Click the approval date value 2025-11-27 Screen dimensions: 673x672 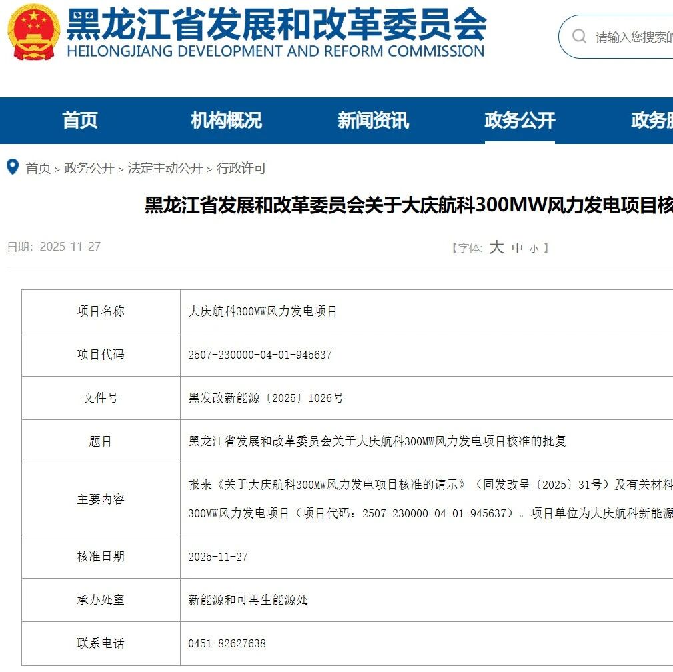point(218,557)
